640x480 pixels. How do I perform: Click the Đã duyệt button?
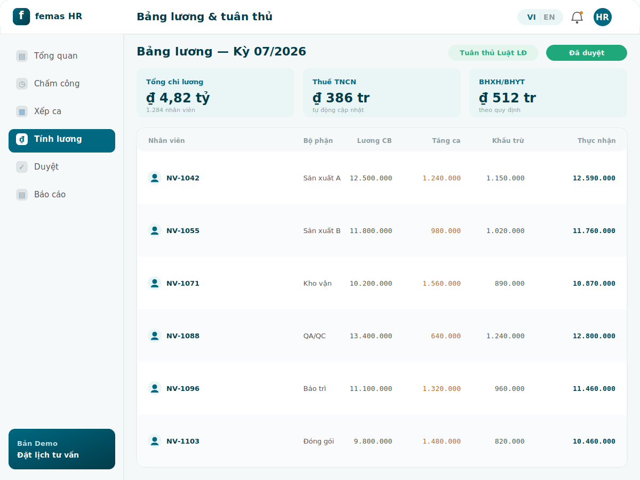tap(587, 53)
